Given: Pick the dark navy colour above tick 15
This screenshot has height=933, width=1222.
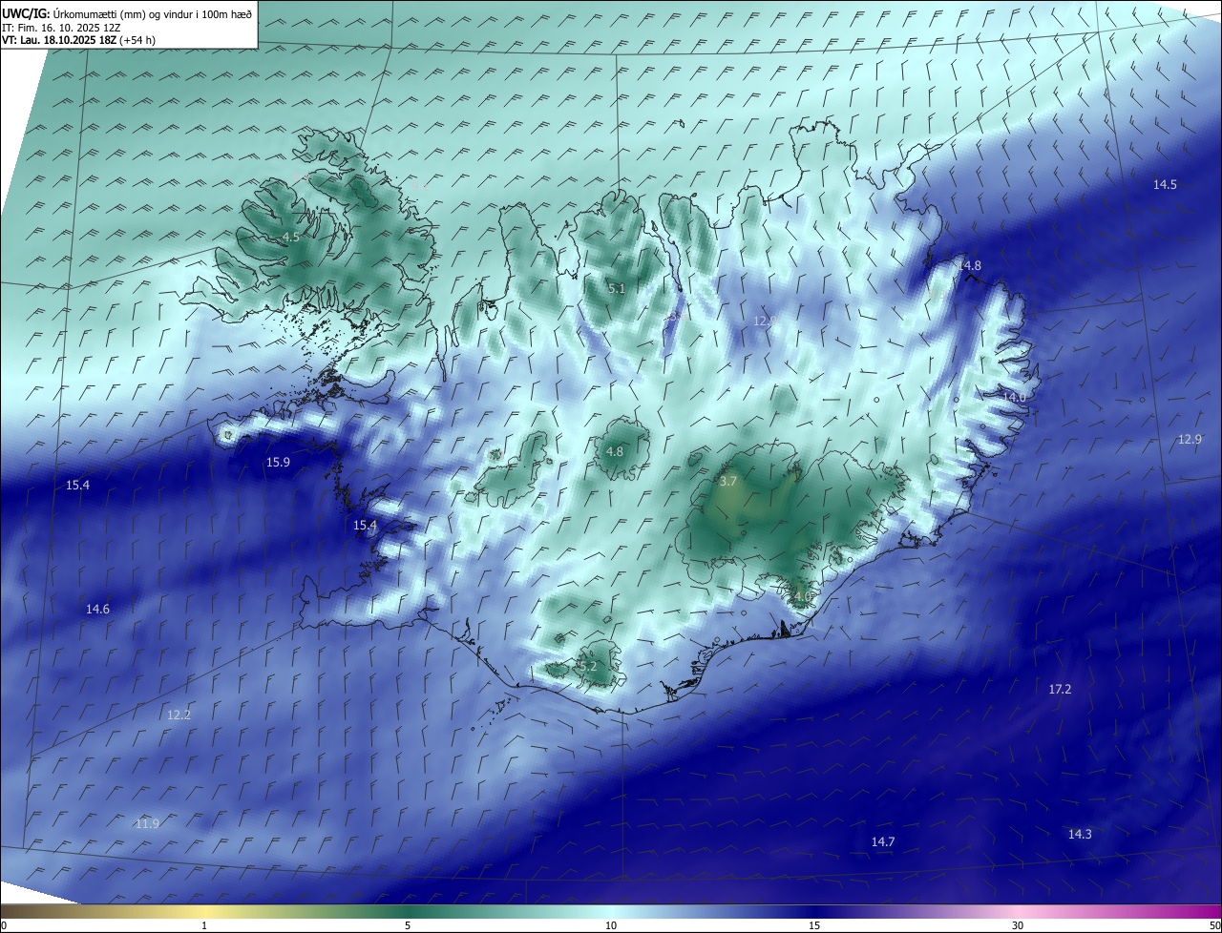Looking at the screenshot, I should [814, 911].
